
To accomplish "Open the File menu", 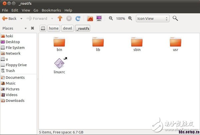I will [x=5, y=10].
